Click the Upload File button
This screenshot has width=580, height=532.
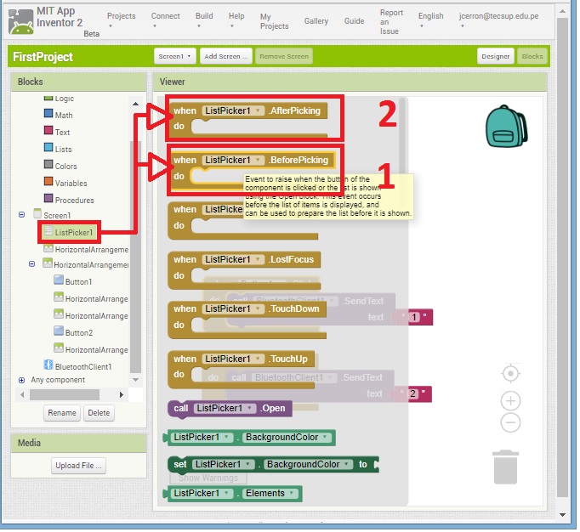(78, 466)
